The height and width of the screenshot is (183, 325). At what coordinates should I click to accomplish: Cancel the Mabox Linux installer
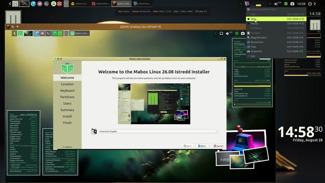219,146
